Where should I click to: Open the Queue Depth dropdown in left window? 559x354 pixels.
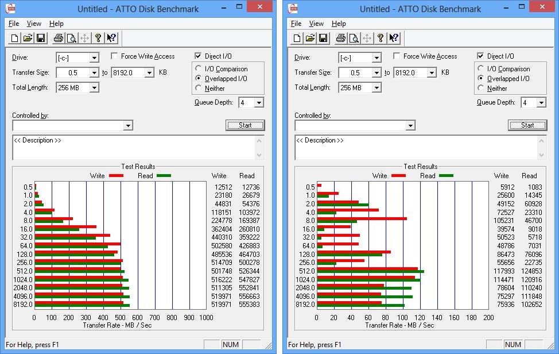[259, 103]
